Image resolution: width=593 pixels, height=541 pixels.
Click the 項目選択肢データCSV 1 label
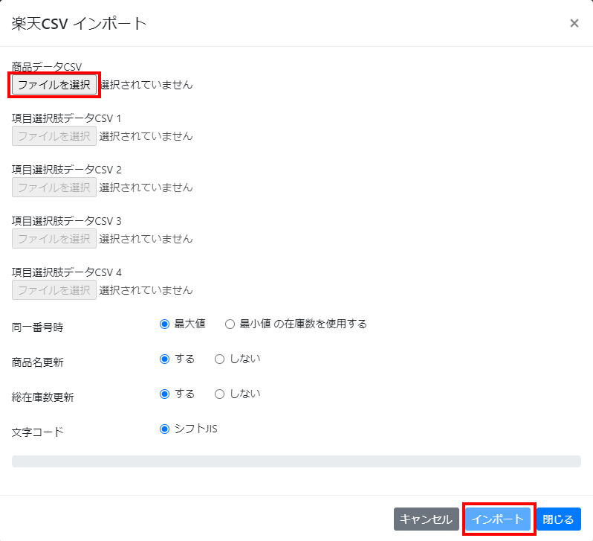pos(66,118)
